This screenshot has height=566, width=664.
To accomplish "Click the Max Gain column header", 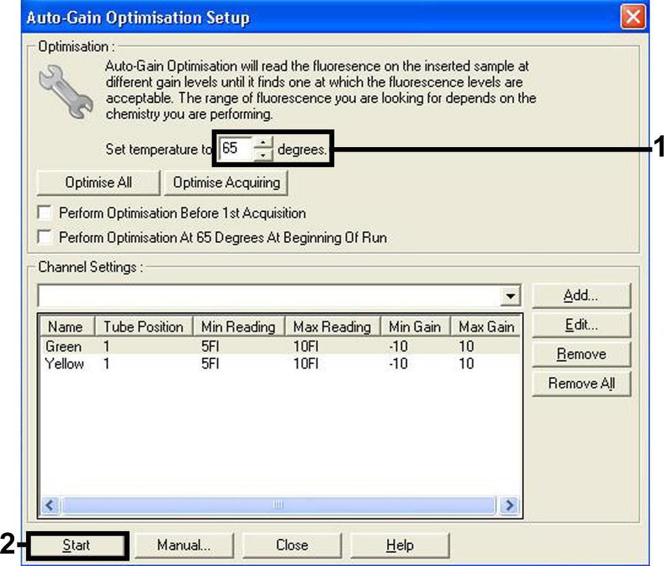I will [485, 326].
